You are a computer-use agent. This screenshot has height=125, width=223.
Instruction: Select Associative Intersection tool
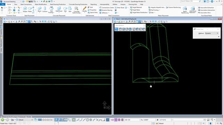(207, 10)
